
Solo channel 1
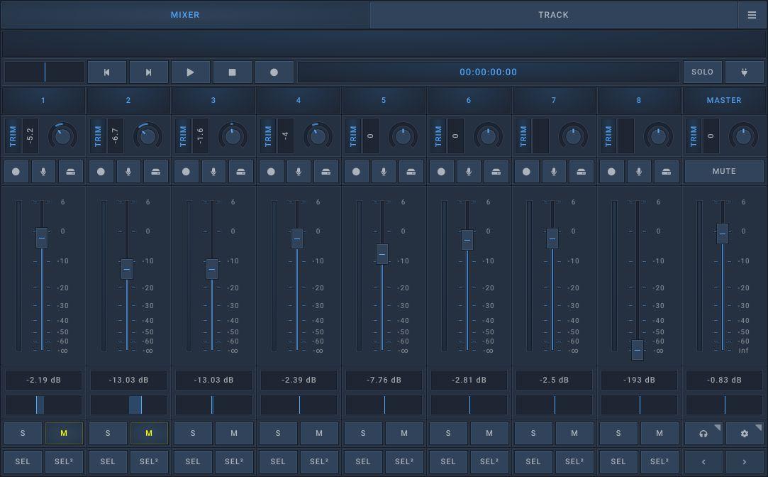point(23,434)
